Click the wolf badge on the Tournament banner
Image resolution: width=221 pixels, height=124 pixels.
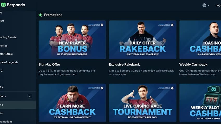(172, 88)
